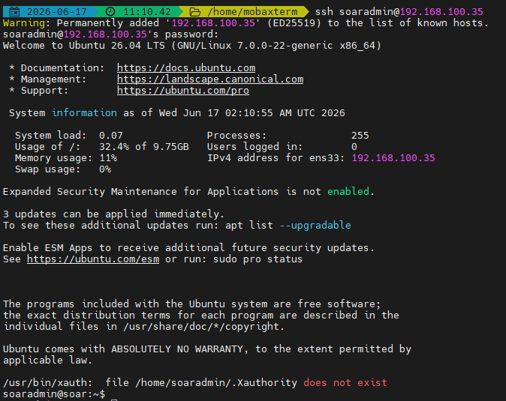Open the https://docs.ubuntu.com link
Image resolution: width=506 pixels, height=401 pixels.
[186, 68]
